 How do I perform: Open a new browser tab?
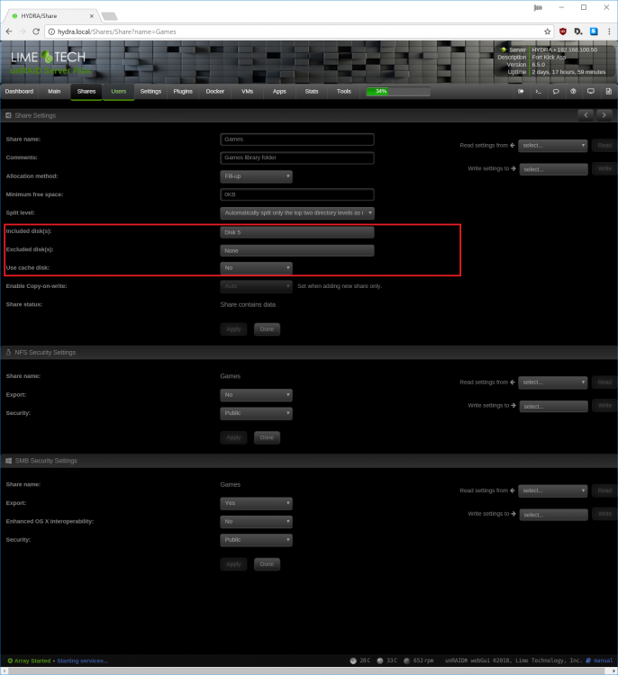point(110,16)
